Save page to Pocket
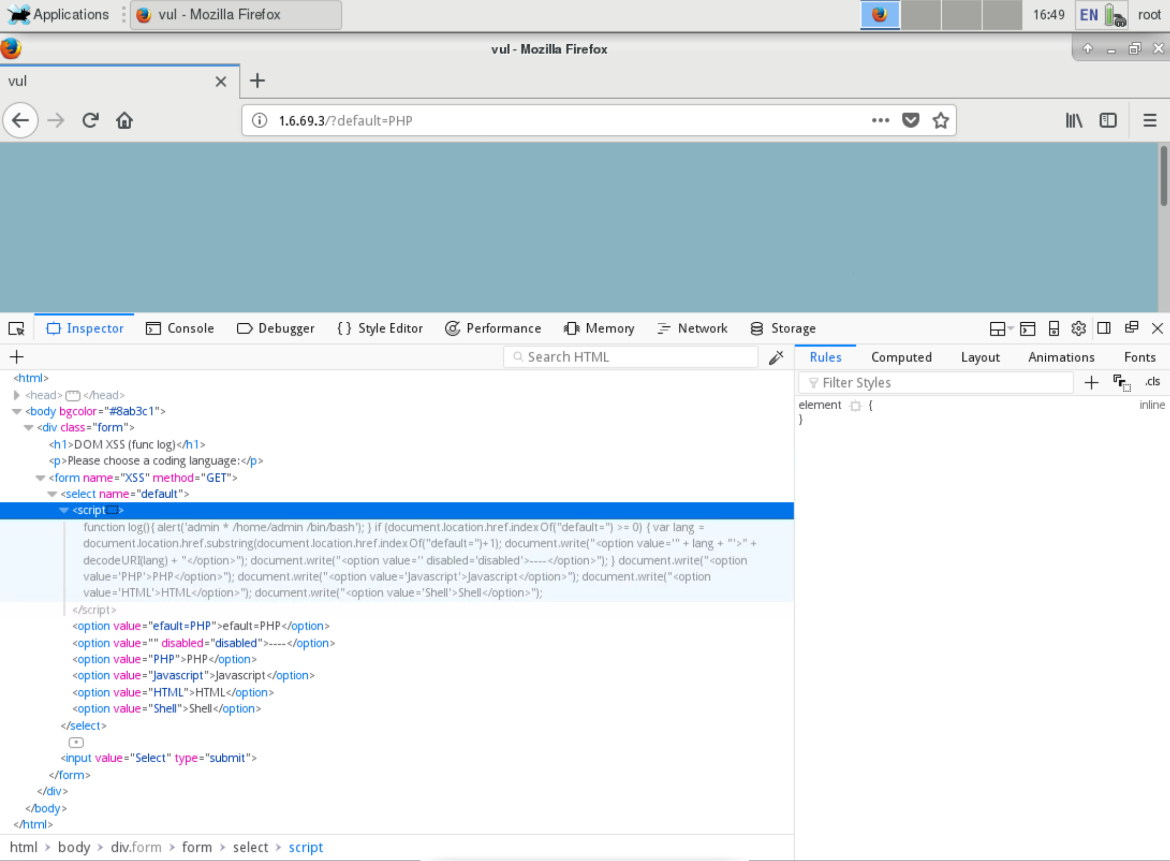Viewport: 1170px width, 861px height. pos(910,121)
